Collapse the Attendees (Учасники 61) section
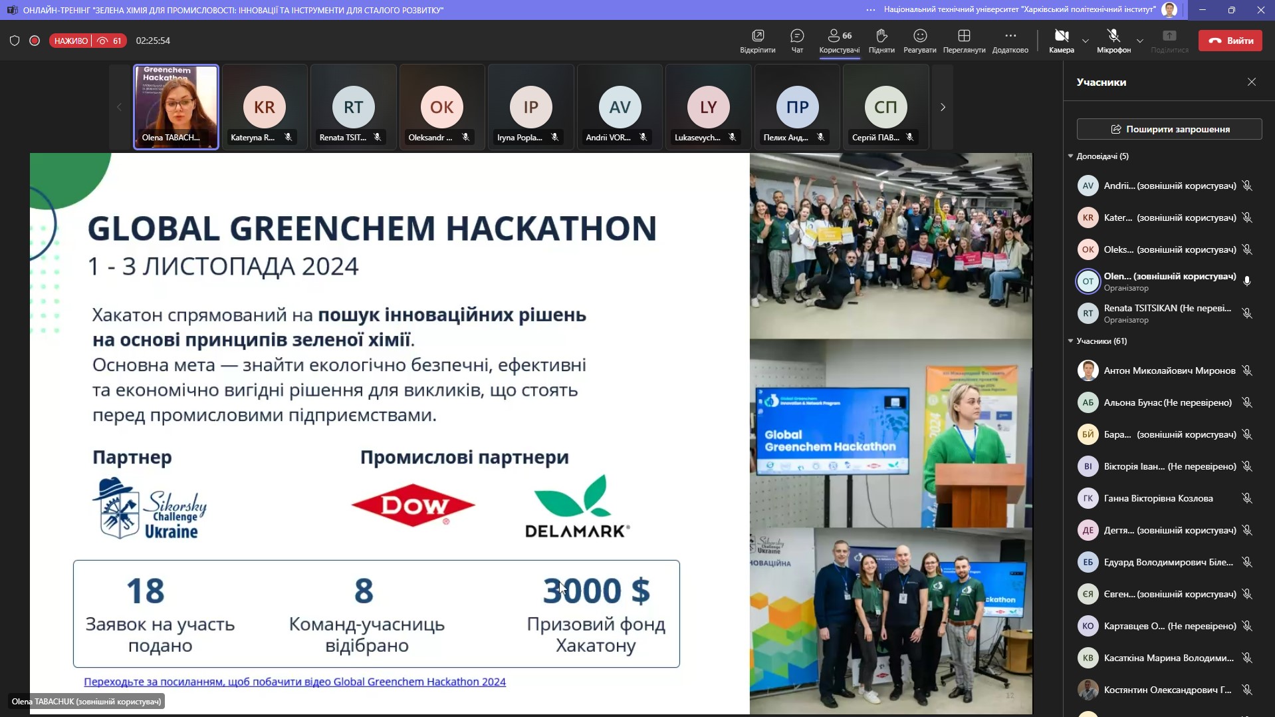The width and height of the screenshot is (1275, 717). point(1071,341)
